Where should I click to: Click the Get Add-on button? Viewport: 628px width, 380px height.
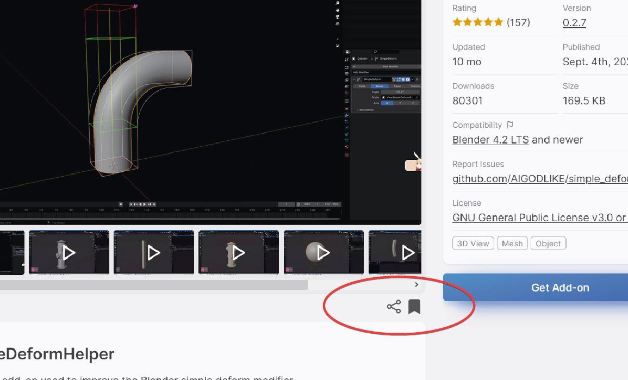[536, 288]
